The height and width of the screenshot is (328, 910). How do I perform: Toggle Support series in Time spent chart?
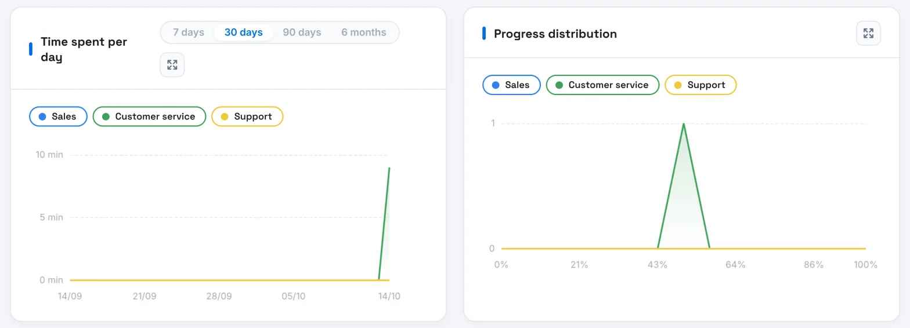click(x=247, y=116)
